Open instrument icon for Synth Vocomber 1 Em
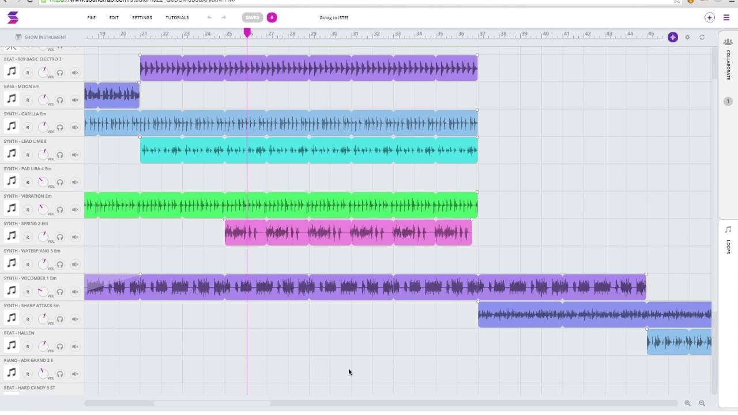Screen dimensions: 738x415 [x=11, y=290]
